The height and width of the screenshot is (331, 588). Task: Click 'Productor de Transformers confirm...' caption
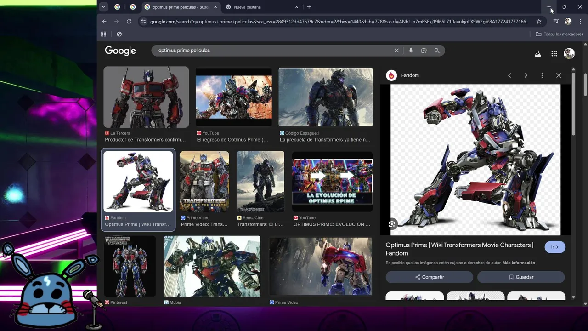click(145, 140)
